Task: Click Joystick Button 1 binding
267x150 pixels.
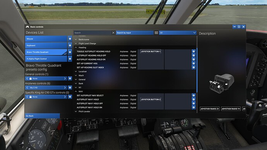Action: tap(151, 51)
